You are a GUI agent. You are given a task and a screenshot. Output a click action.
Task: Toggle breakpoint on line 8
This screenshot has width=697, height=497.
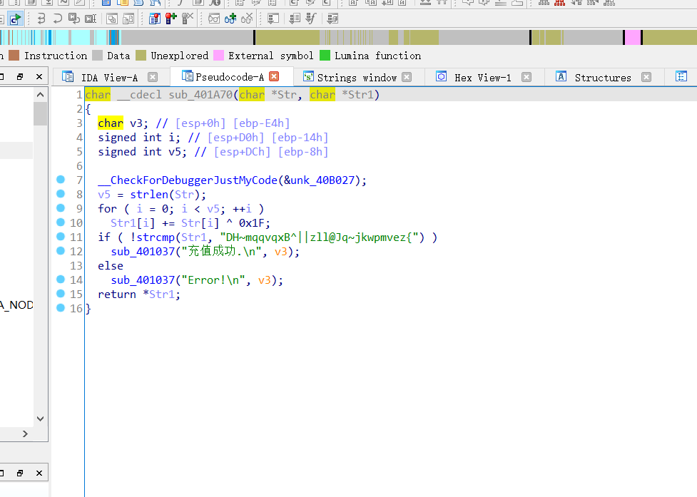pyautogui.click(x=61, y=194)
